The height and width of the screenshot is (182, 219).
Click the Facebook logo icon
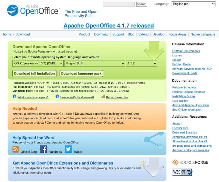click(44, 149)
